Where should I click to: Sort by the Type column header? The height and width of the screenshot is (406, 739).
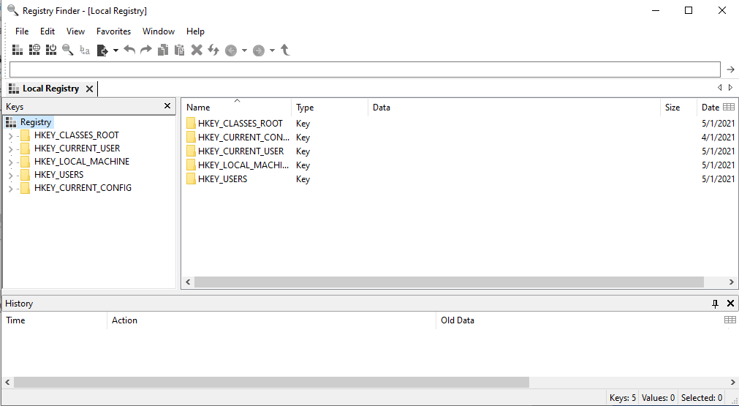click(x=329, y=108)
